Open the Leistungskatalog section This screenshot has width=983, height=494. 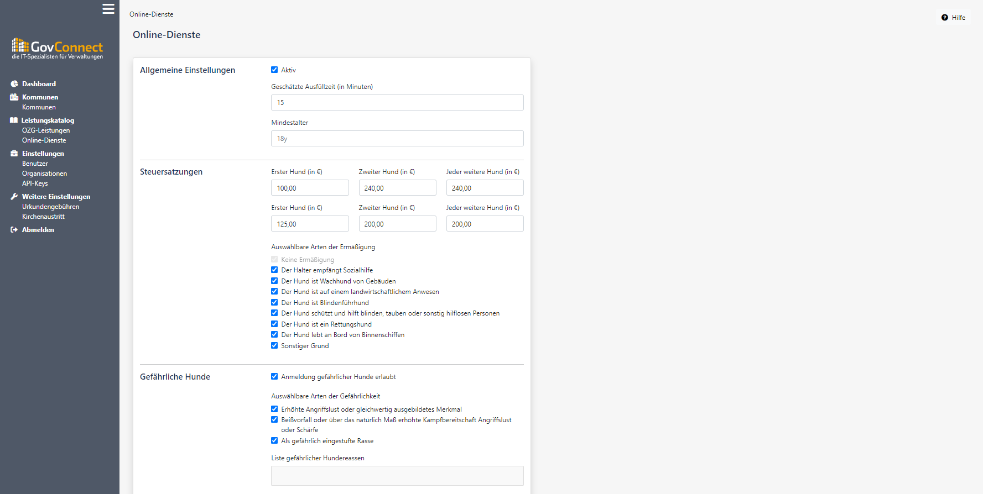pyautogui.click(x=48, y=120)
